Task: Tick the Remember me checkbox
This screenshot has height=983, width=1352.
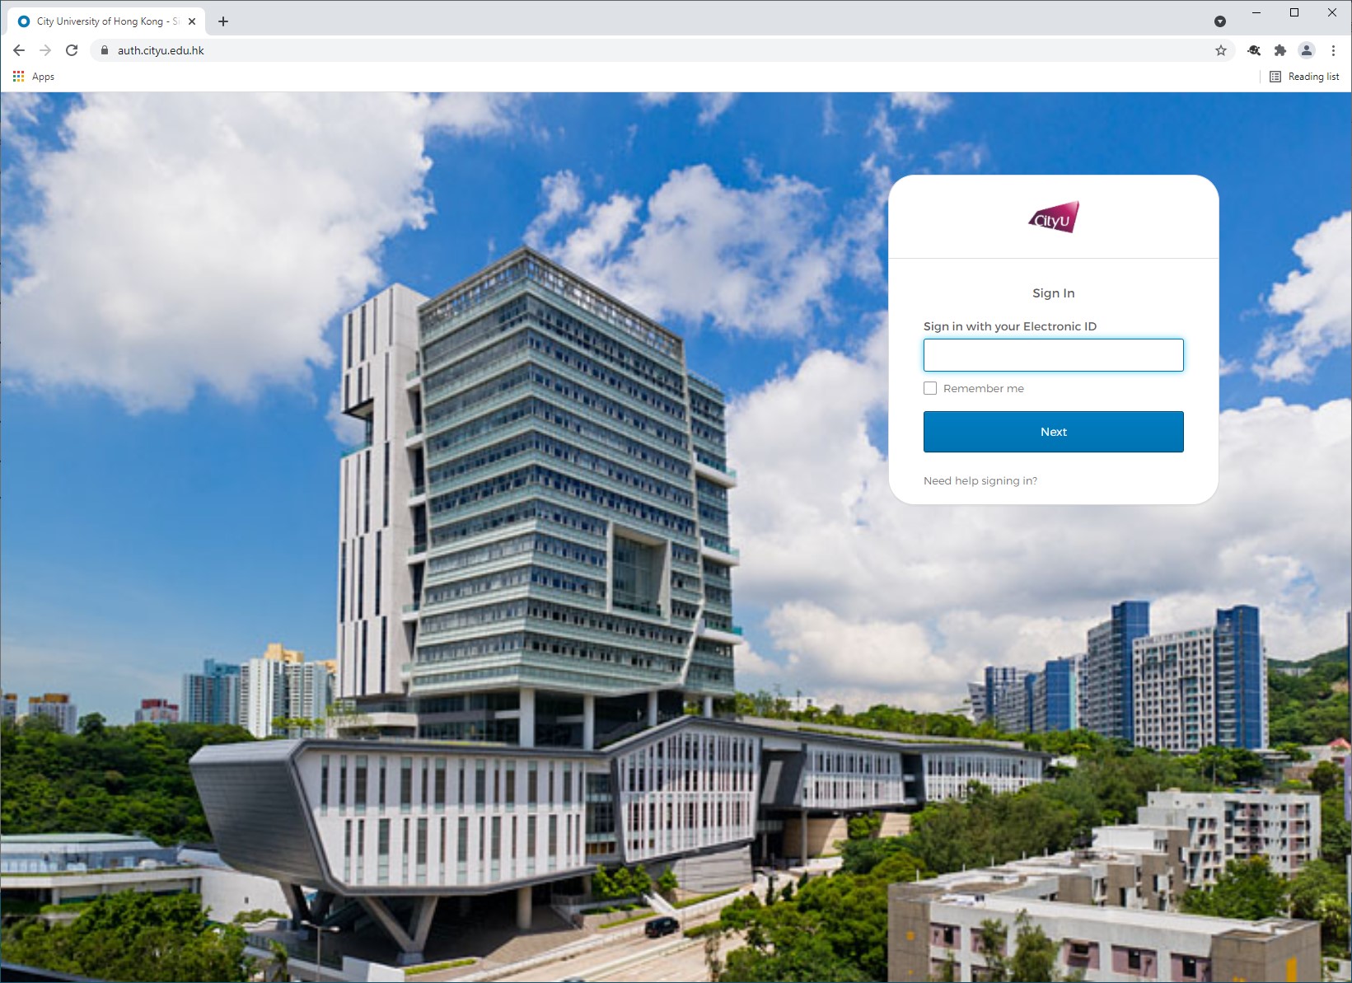Action: tap(930, 388)
